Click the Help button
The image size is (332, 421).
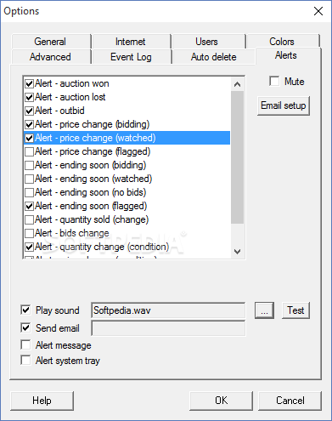pos(42,401)
